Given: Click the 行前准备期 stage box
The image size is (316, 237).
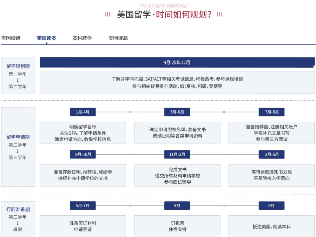Looking at the screenshot, I should [18, 219].
